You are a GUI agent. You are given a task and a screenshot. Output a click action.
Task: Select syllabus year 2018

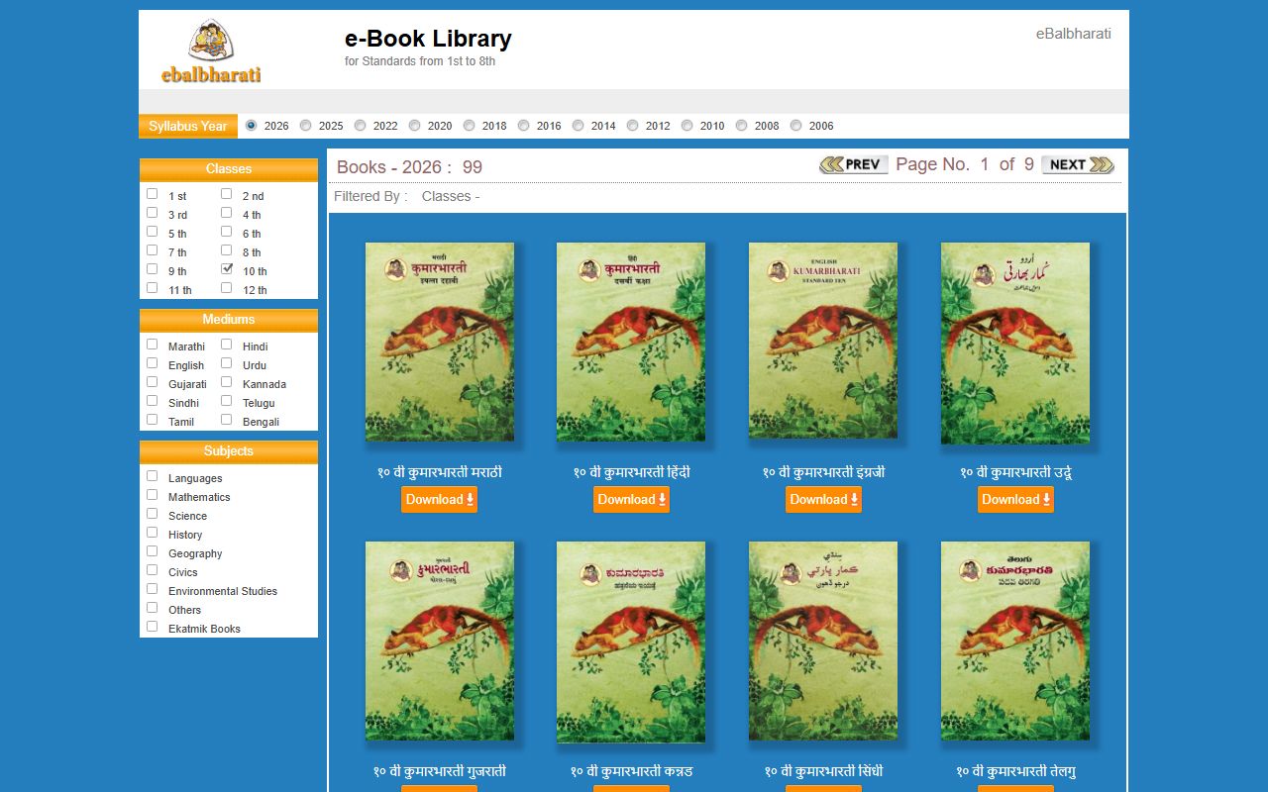470,126
